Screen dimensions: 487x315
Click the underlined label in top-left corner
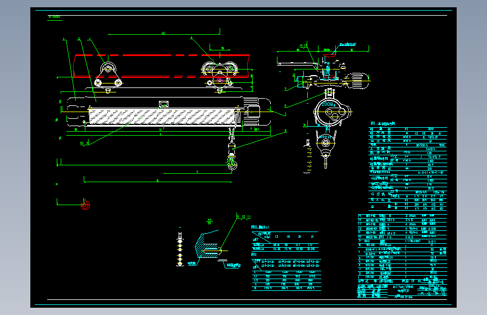point(54,17)
